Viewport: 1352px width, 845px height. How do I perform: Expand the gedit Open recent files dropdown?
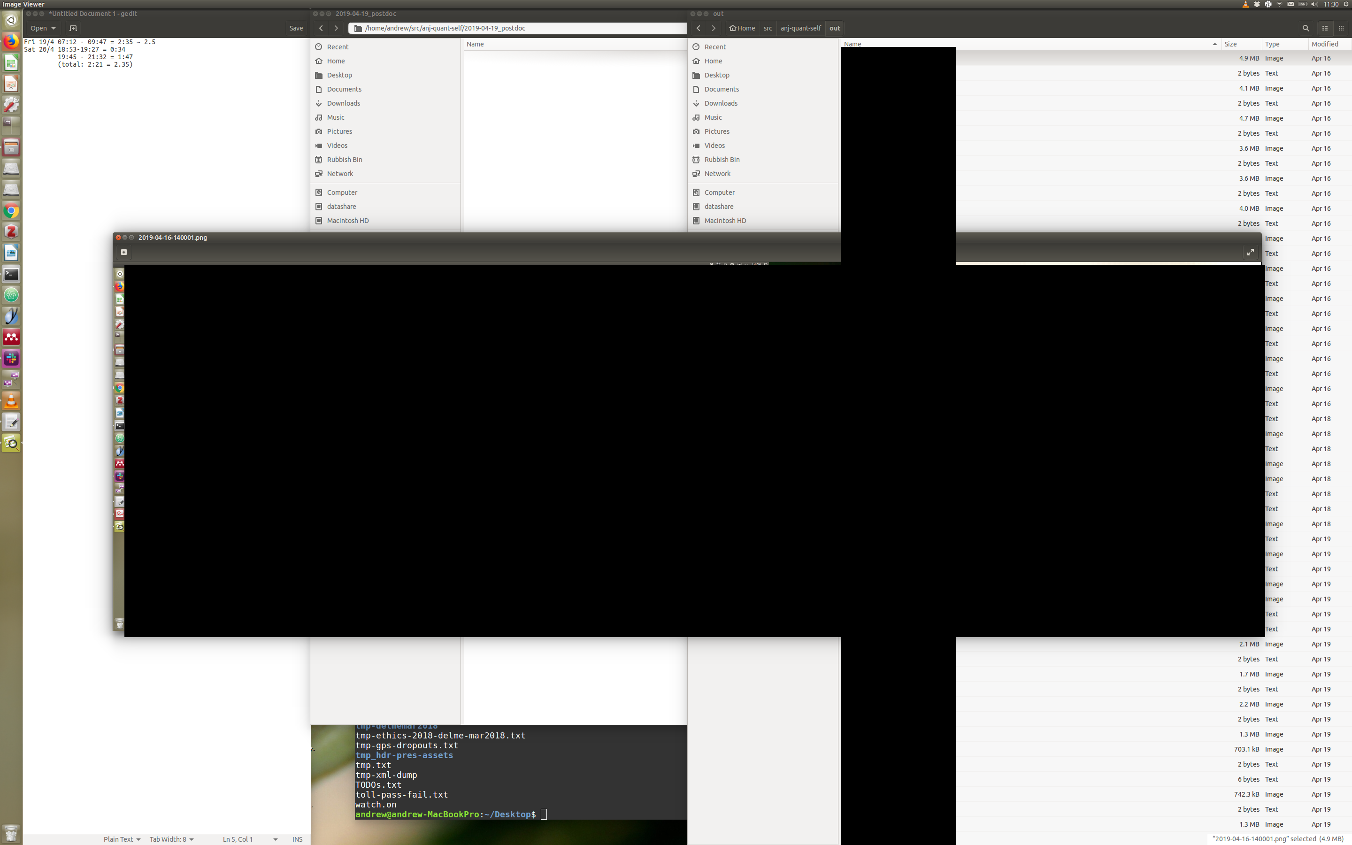coord(54,28)
